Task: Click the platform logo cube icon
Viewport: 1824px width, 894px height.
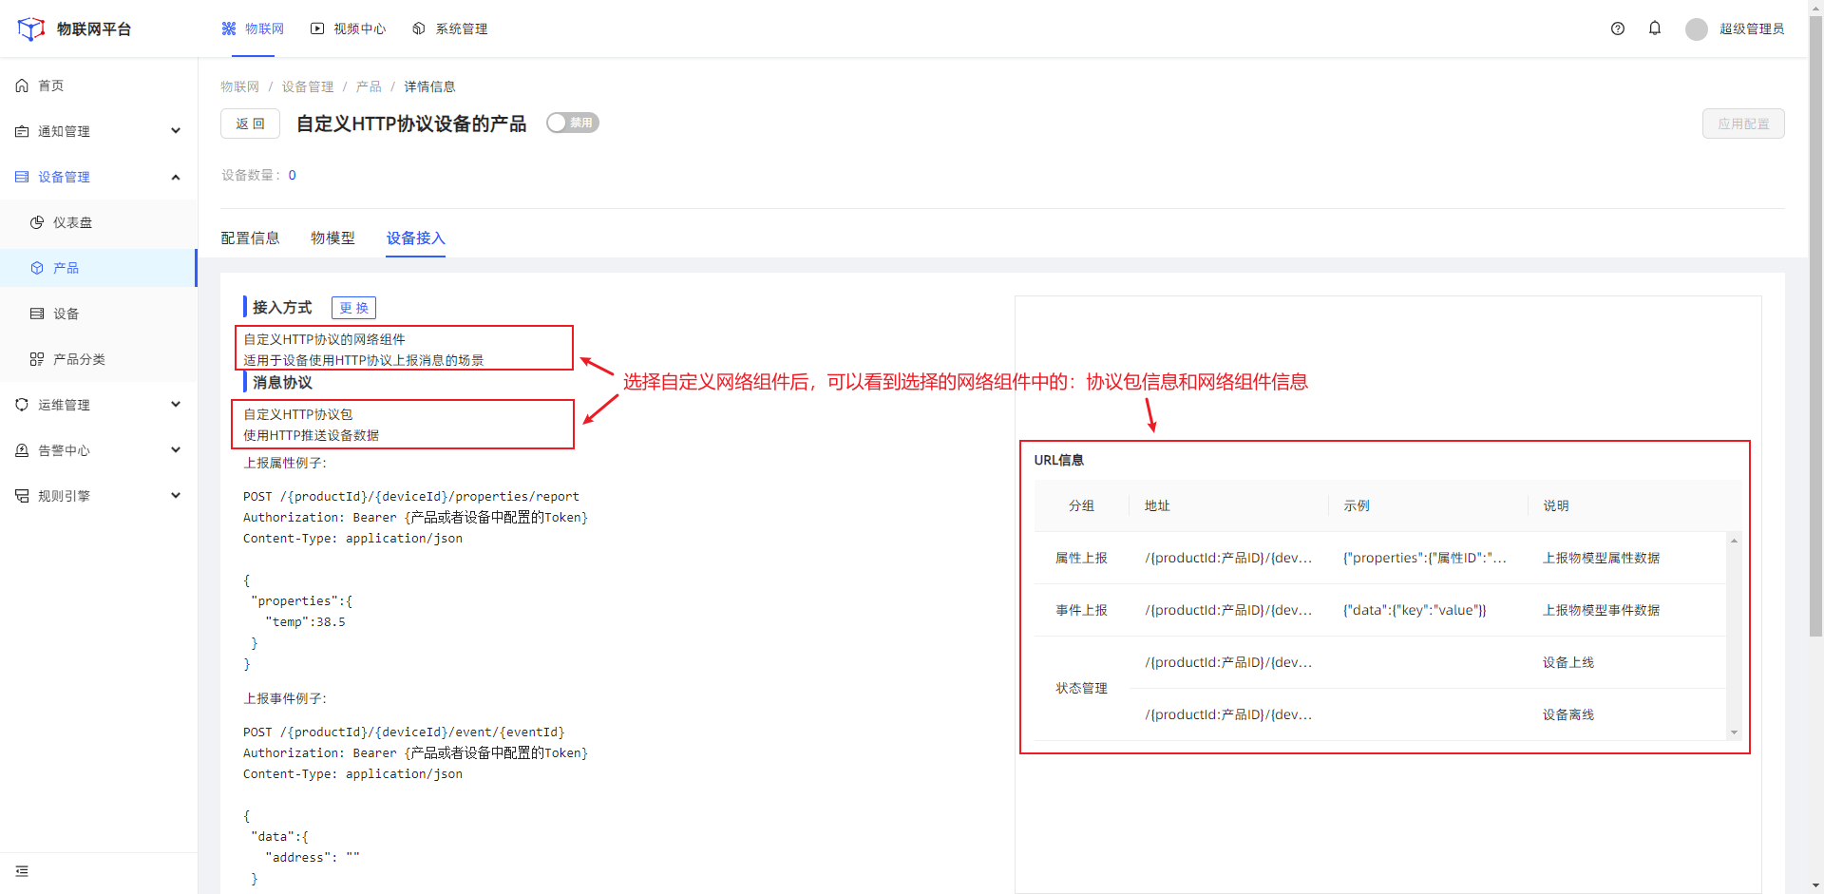Action: point(31,29)
